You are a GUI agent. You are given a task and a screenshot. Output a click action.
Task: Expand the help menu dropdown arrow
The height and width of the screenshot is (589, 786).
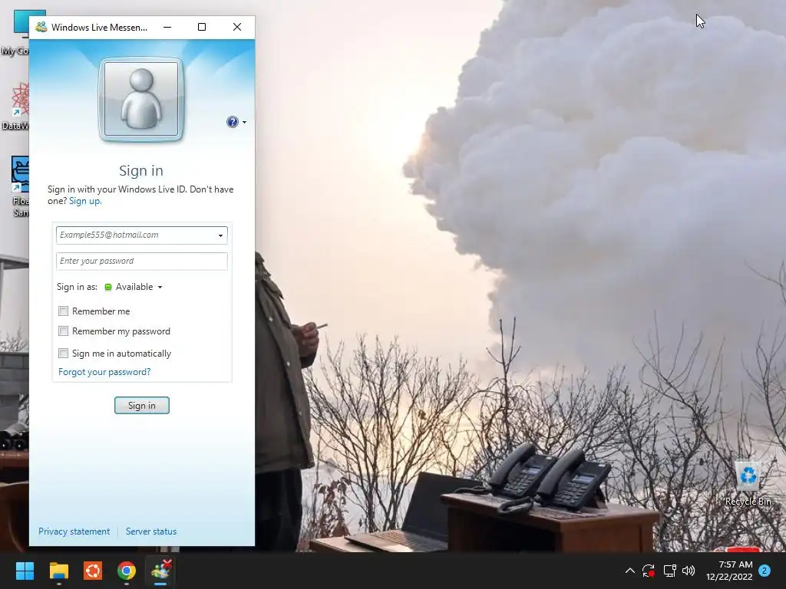(245, 122)
